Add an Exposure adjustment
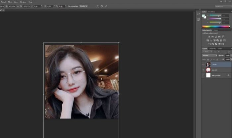Screen dimensions: 232x138 [x=219, y=37]
